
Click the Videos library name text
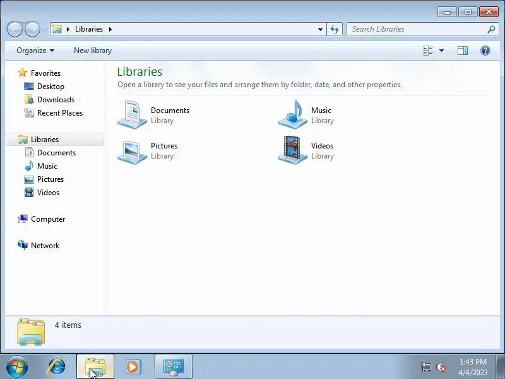(322, 146)
